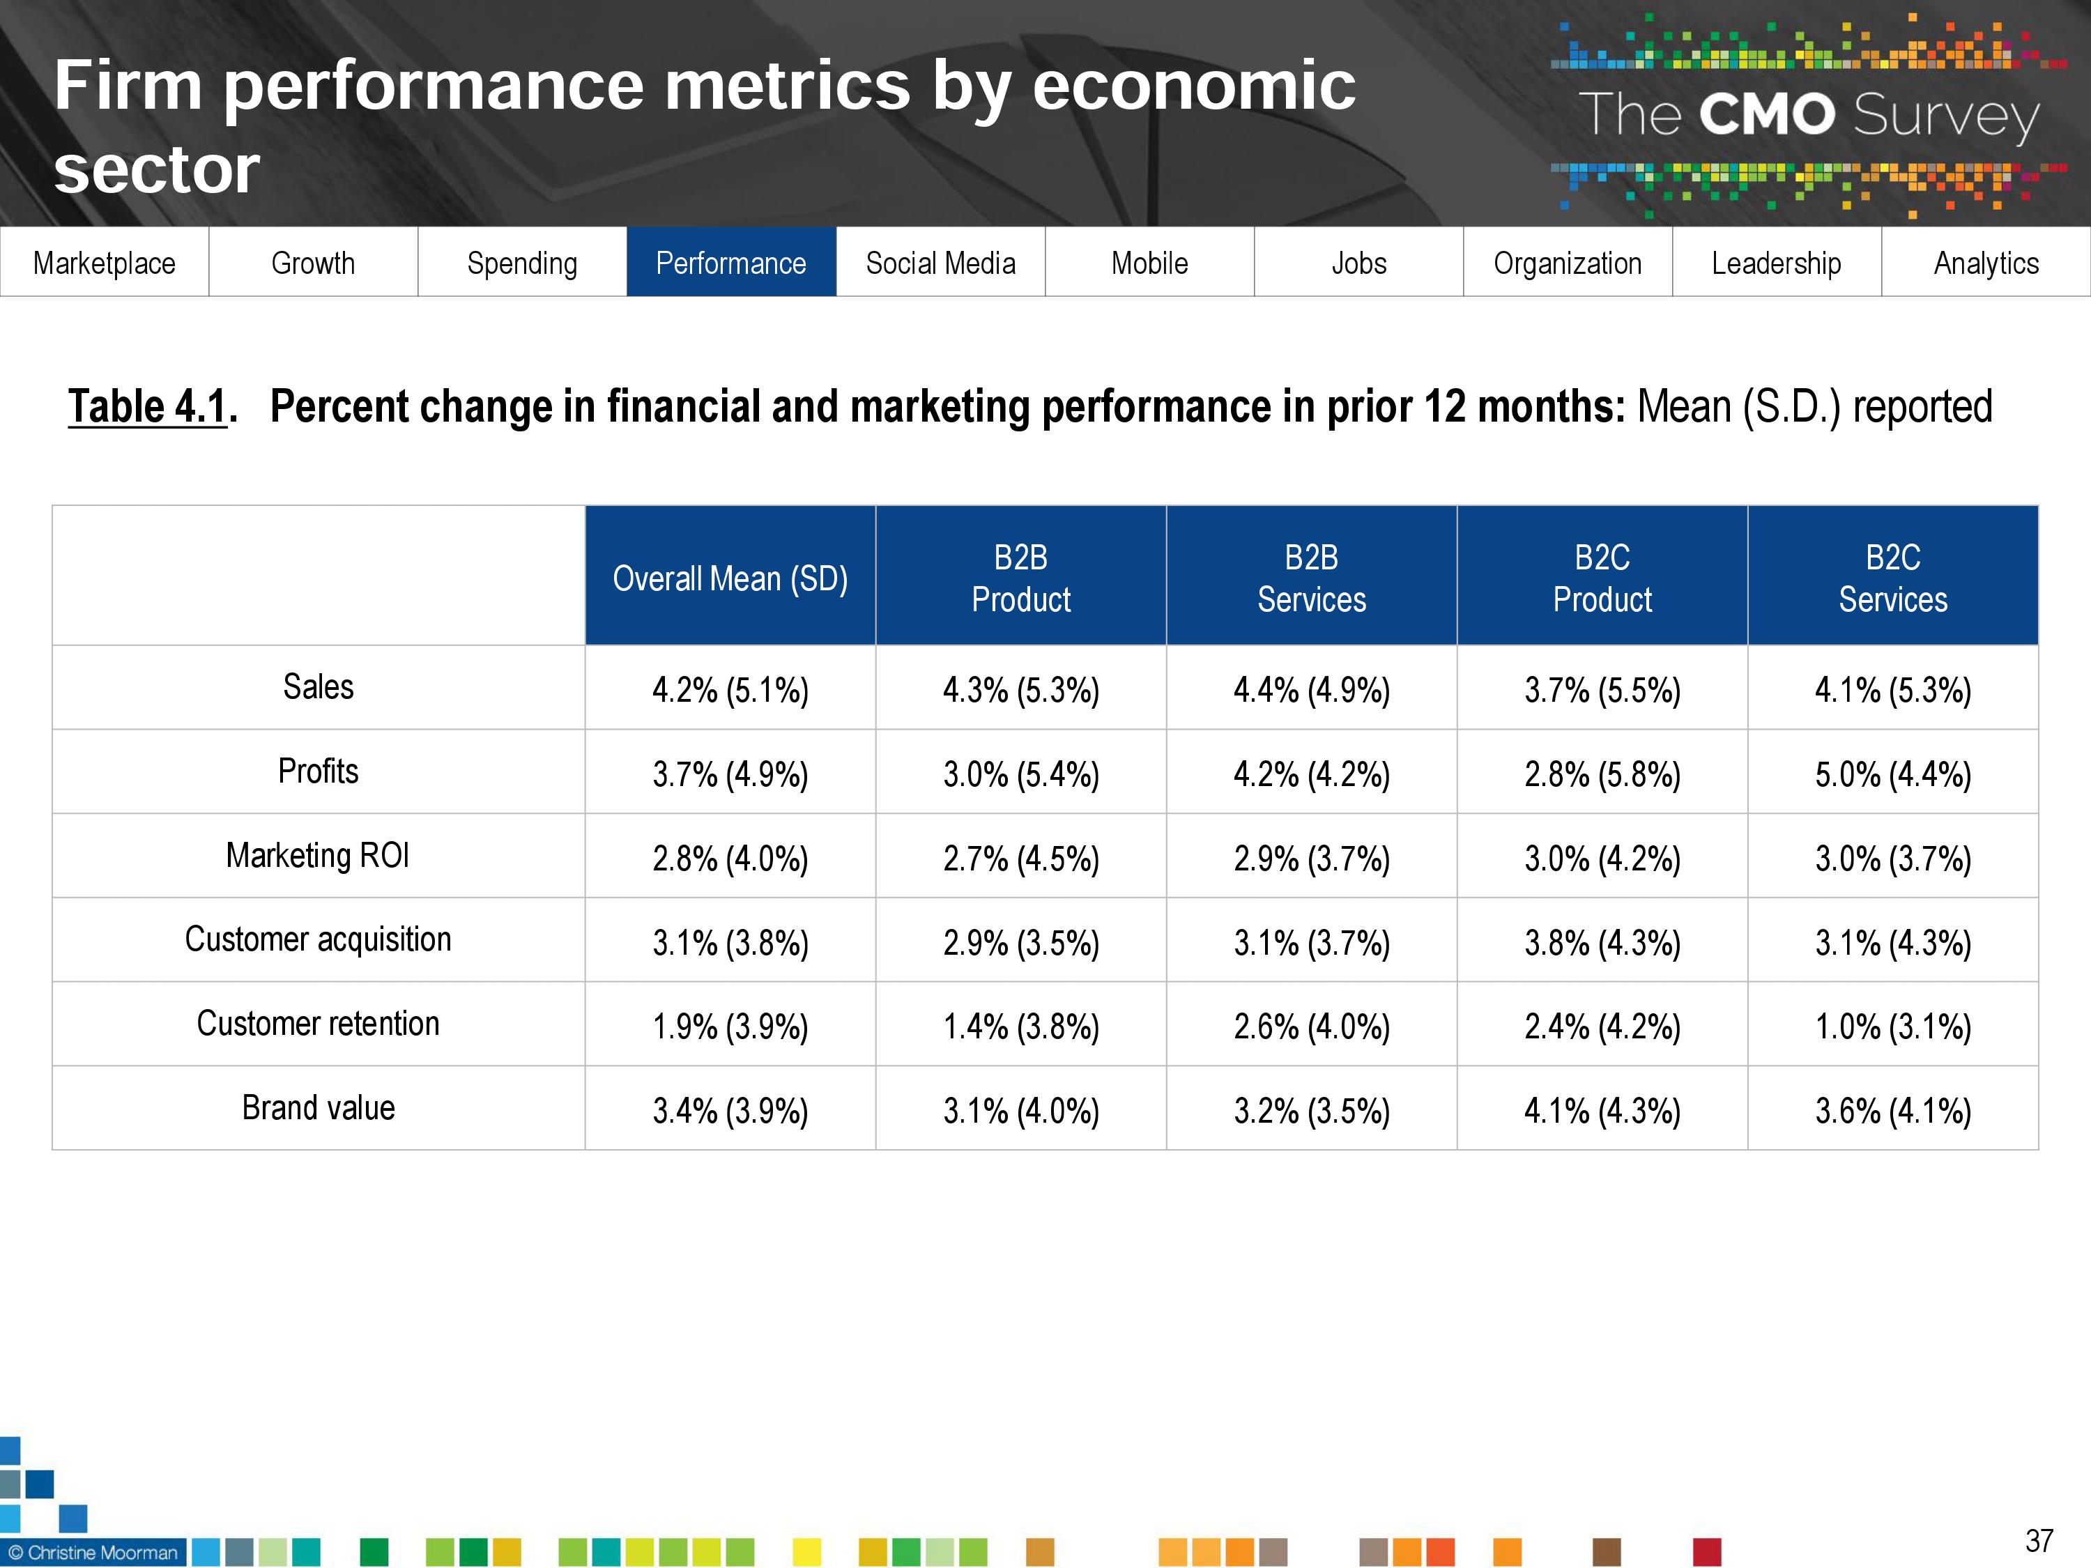Select the Overall Mean (SD) column header
2091x1568 pixels.
coord(730,578)
